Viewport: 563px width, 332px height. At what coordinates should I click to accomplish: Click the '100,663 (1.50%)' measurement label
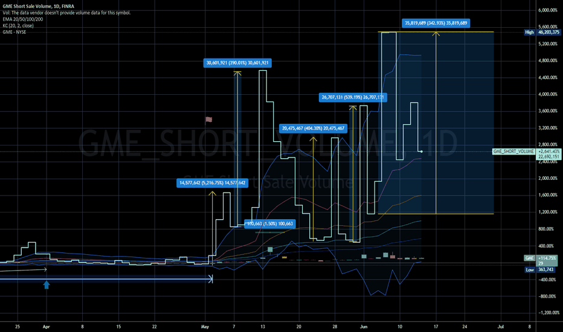[270, 223]
